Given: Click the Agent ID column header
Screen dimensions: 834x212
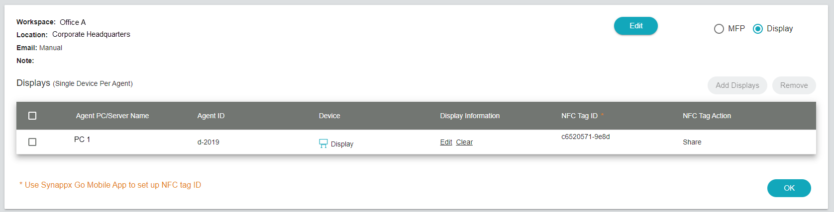Looking at the screenshot, I should coord(210,116).
